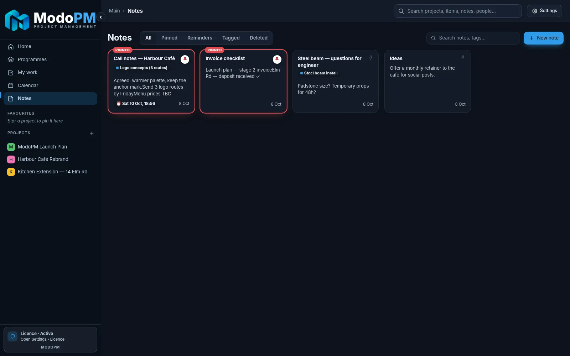Click the reminder alarm clock icon
Viewport: 570px width, 356px height.
[119, 104]
